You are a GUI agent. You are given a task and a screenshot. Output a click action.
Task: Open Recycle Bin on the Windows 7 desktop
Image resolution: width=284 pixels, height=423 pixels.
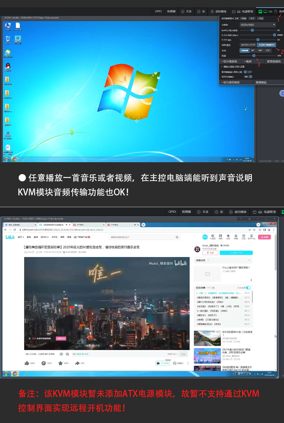[x=8, y=39]
